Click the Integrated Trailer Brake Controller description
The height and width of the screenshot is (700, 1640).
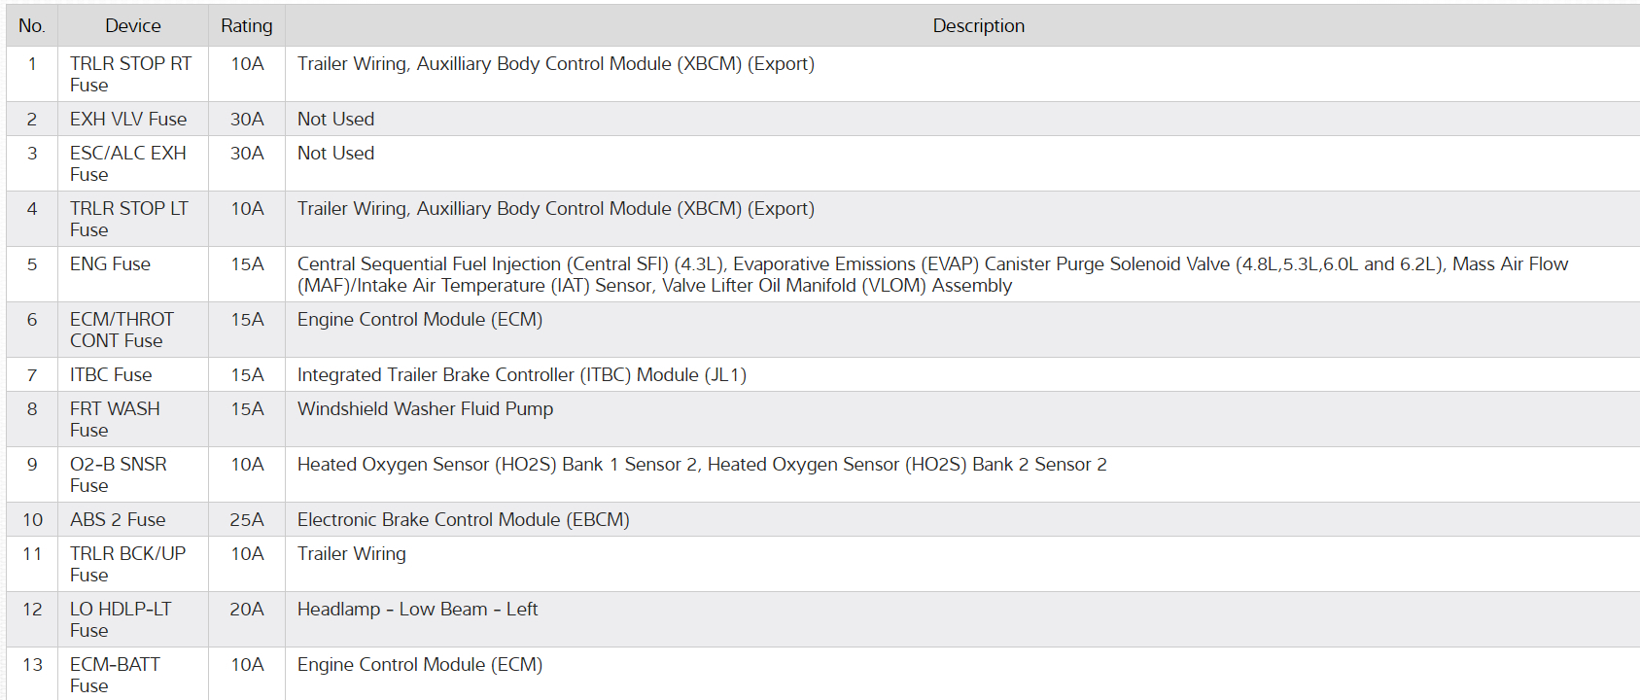coord(521,374)
